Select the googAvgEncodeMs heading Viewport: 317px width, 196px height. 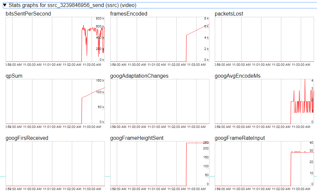click(x=238, y=76)
